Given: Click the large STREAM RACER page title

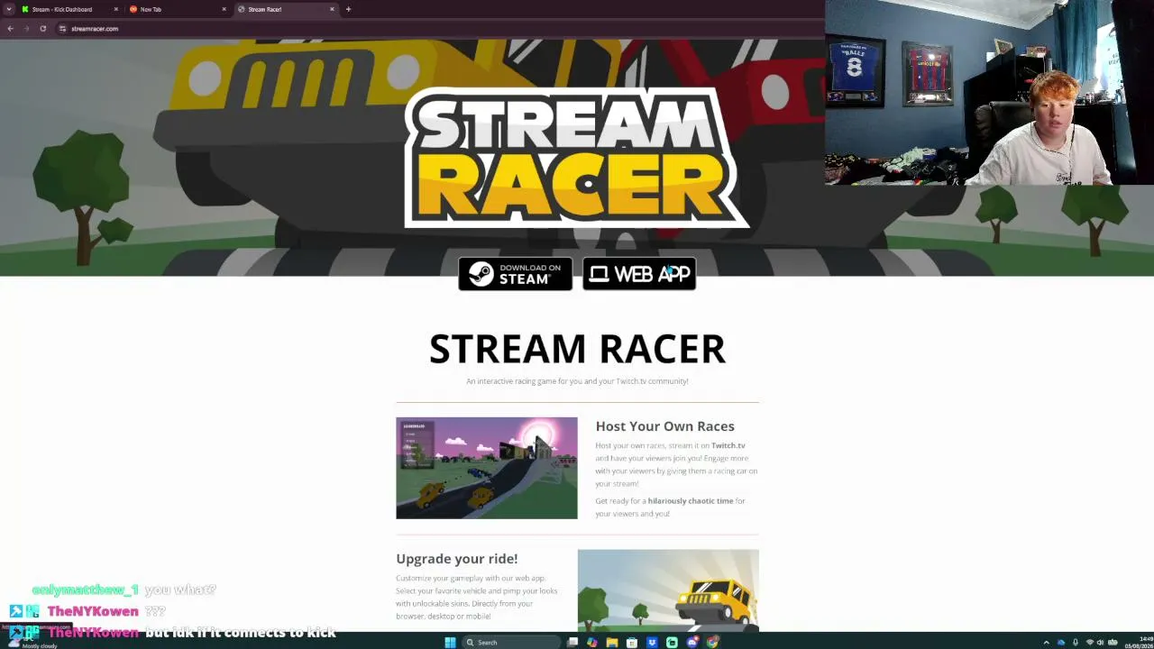Looking at the screenshot, I should pos(577,349).
